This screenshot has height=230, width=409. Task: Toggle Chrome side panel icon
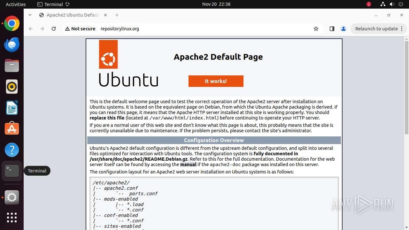(332, 29)
